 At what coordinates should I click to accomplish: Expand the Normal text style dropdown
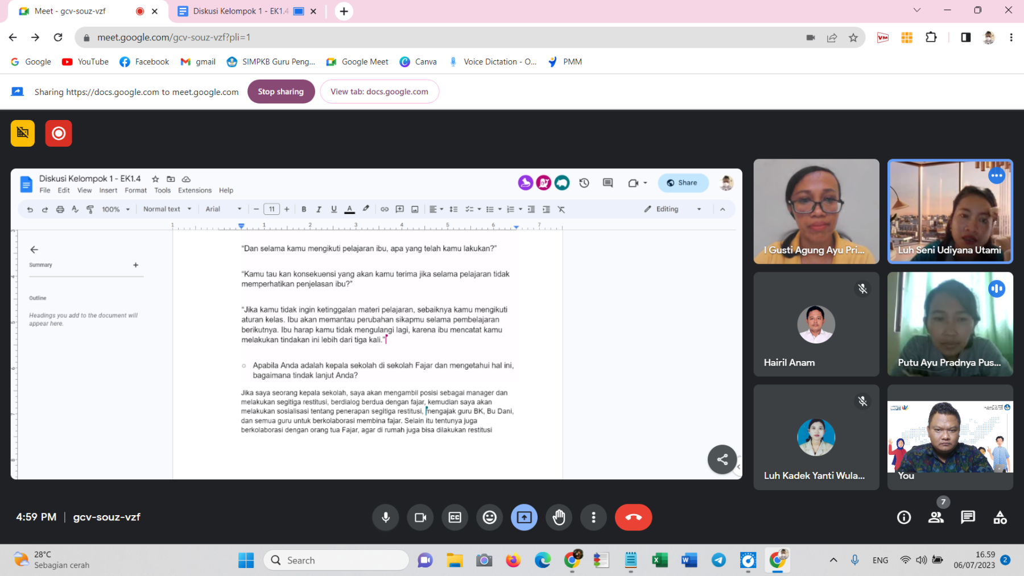tap(167, 209)
